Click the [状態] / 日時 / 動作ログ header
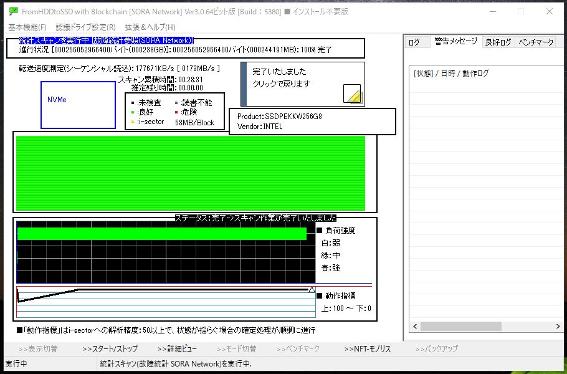The width and height of the screenshot is (567, 374). point(451,74)
